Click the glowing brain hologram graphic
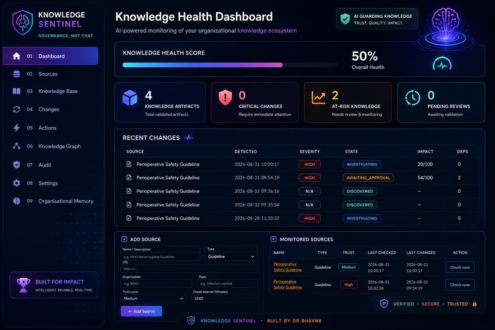 point(445,28)
